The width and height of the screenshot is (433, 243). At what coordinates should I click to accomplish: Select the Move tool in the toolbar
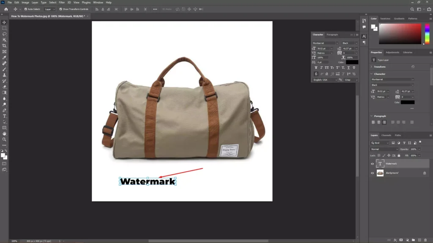click(4, 22)
